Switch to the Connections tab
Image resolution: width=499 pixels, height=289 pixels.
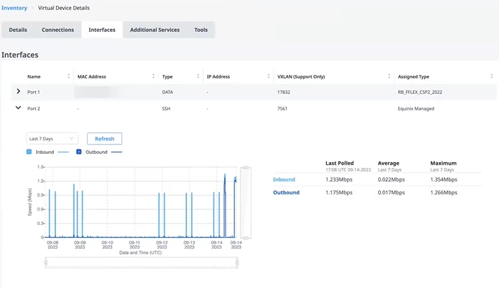click(x=57, y=30)
